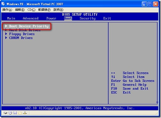This screenshot has height=118, width=161.
Task: Click the 'Select Screen' help text
Action: click(x=135, y=73)
